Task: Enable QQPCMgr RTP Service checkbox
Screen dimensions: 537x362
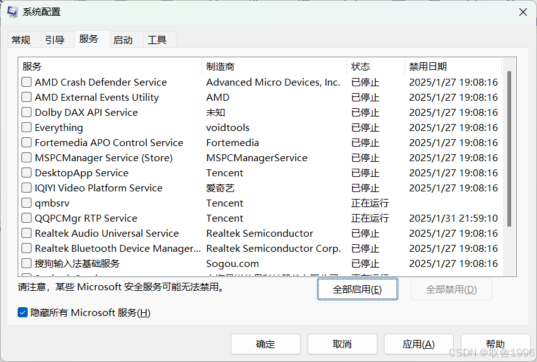Action: pyautogui.click(x=26, y=218)
